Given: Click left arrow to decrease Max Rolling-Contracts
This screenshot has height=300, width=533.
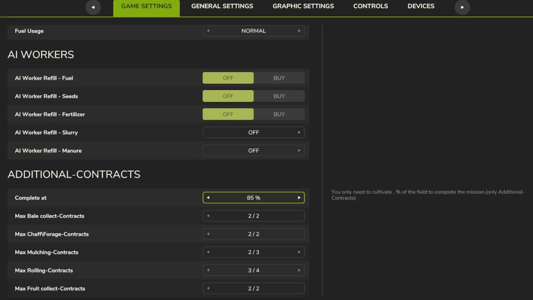Looking at the screenshot, I should 208,270.
